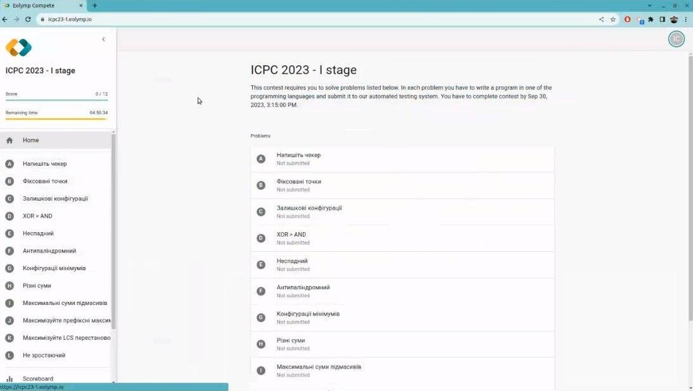The image size is (693, 391).
Task: Open the tab search dropdown arrow
Action: click(x=650, y=6)
